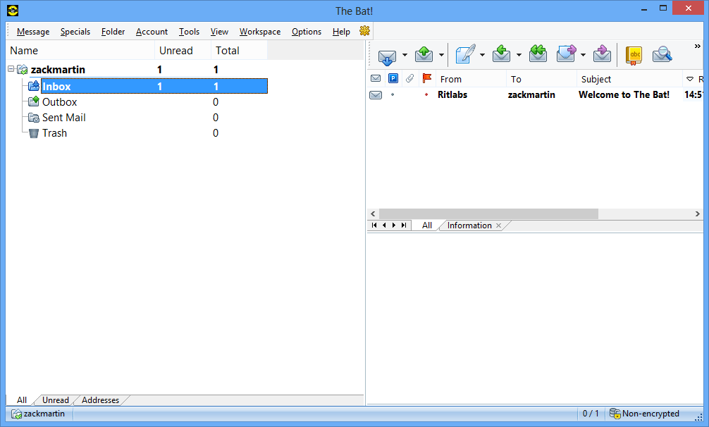Click the envelope status column header
The image size is (709, 427).
[376, 79]
